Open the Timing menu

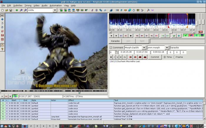(x=28, y=6)
